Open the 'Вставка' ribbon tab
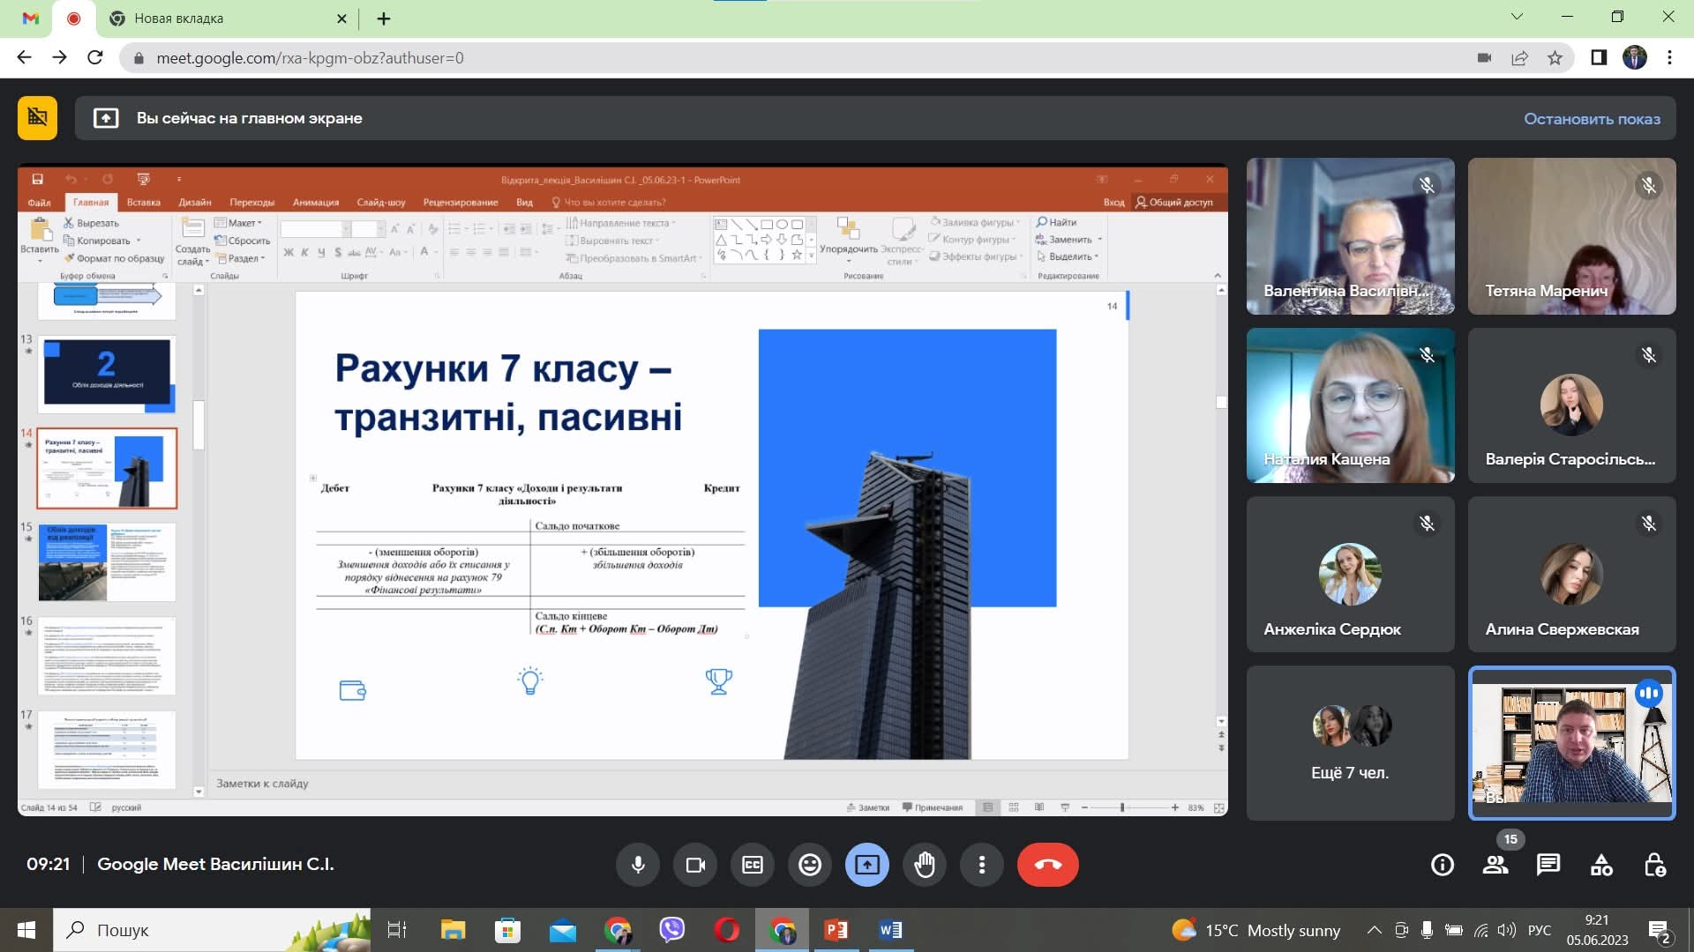This screenshot has width=1694, height=952. 143,202
